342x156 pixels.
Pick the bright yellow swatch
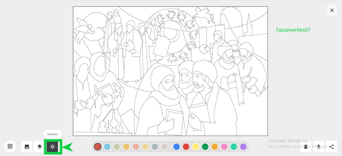[x=196, y=147]
